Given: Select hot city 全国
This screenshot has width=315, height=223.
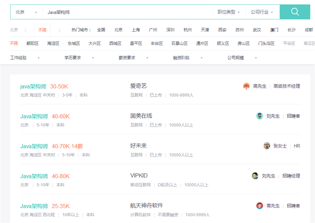Looking at the screenshot, I should [x=101, y=30].
